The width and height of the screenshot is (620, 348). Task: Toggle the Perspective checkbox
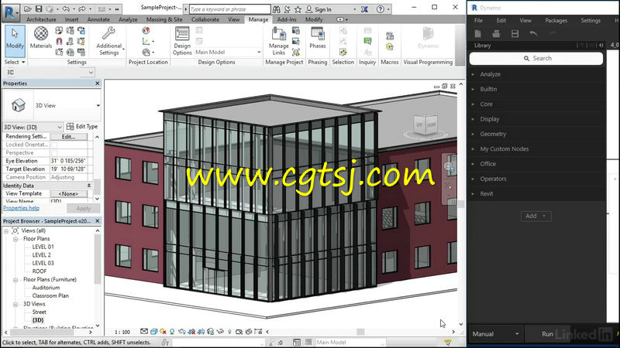pos(54,153)
